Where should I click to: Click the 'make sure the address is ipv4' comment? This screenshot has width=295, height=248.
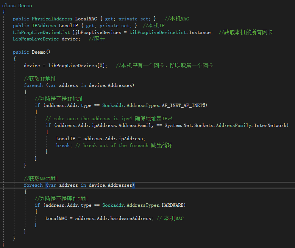109,119
